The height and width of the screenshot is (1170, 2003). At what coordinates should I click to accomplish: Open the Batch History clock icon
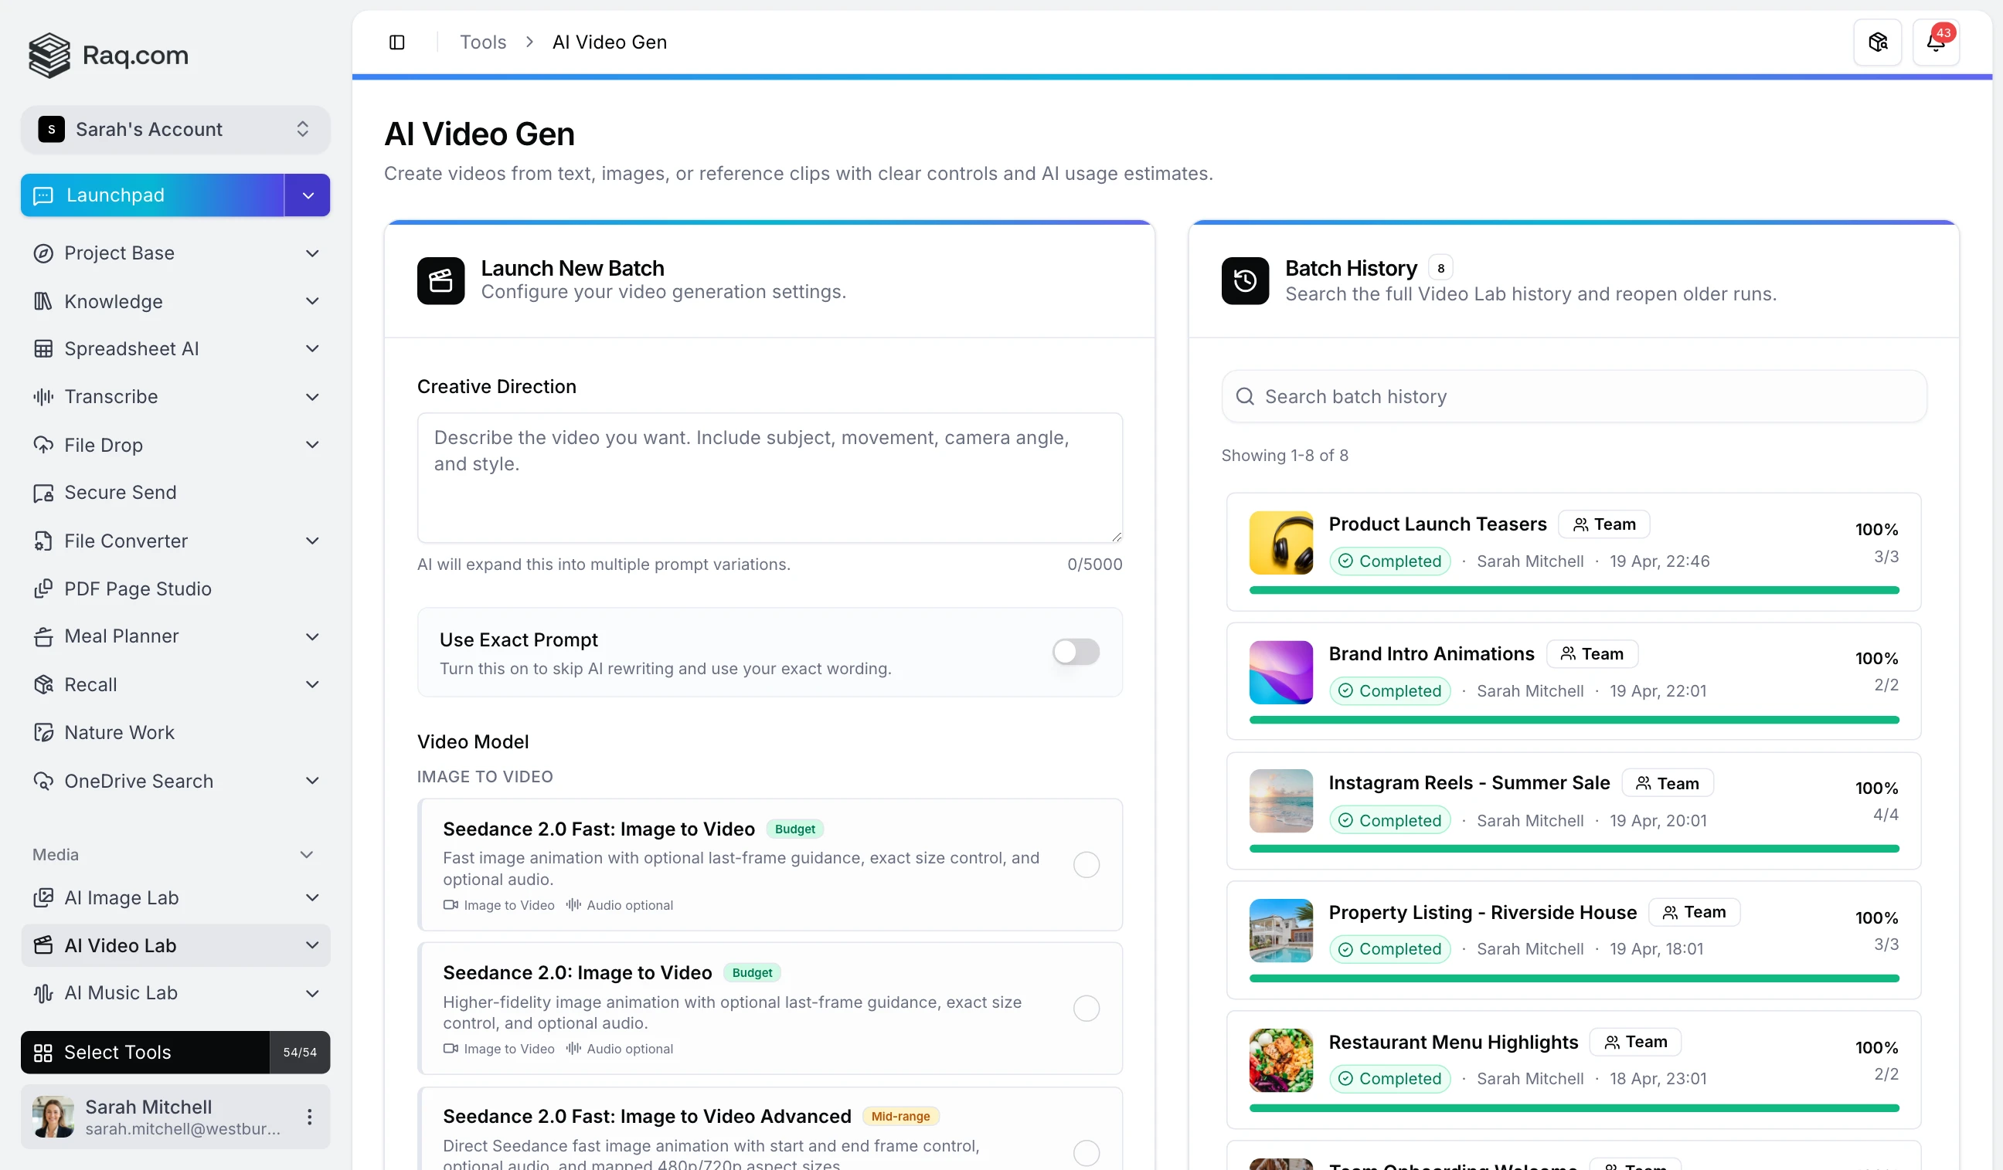pos(1245,280)
